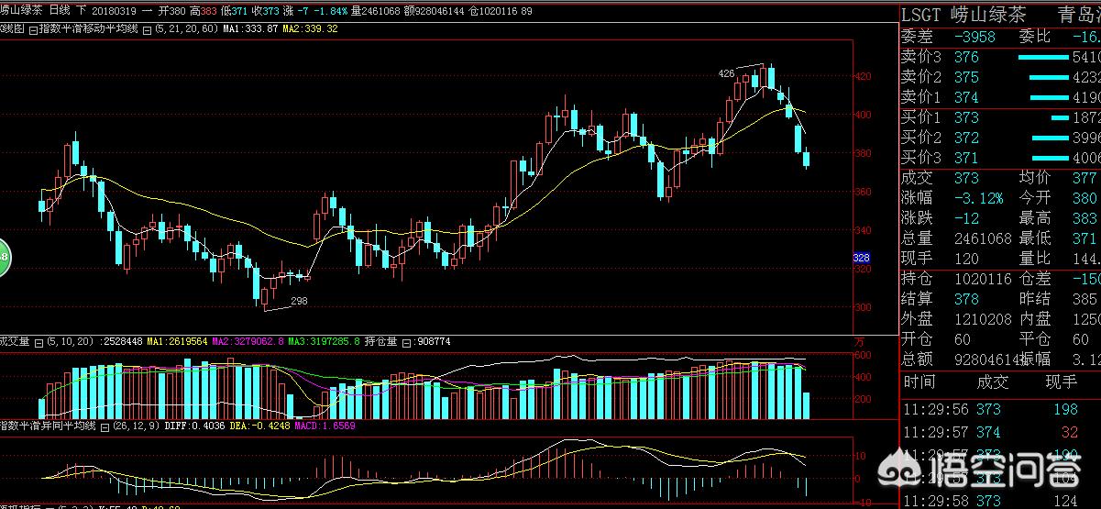Select the 均价 377 average price

click(1059, 178)
